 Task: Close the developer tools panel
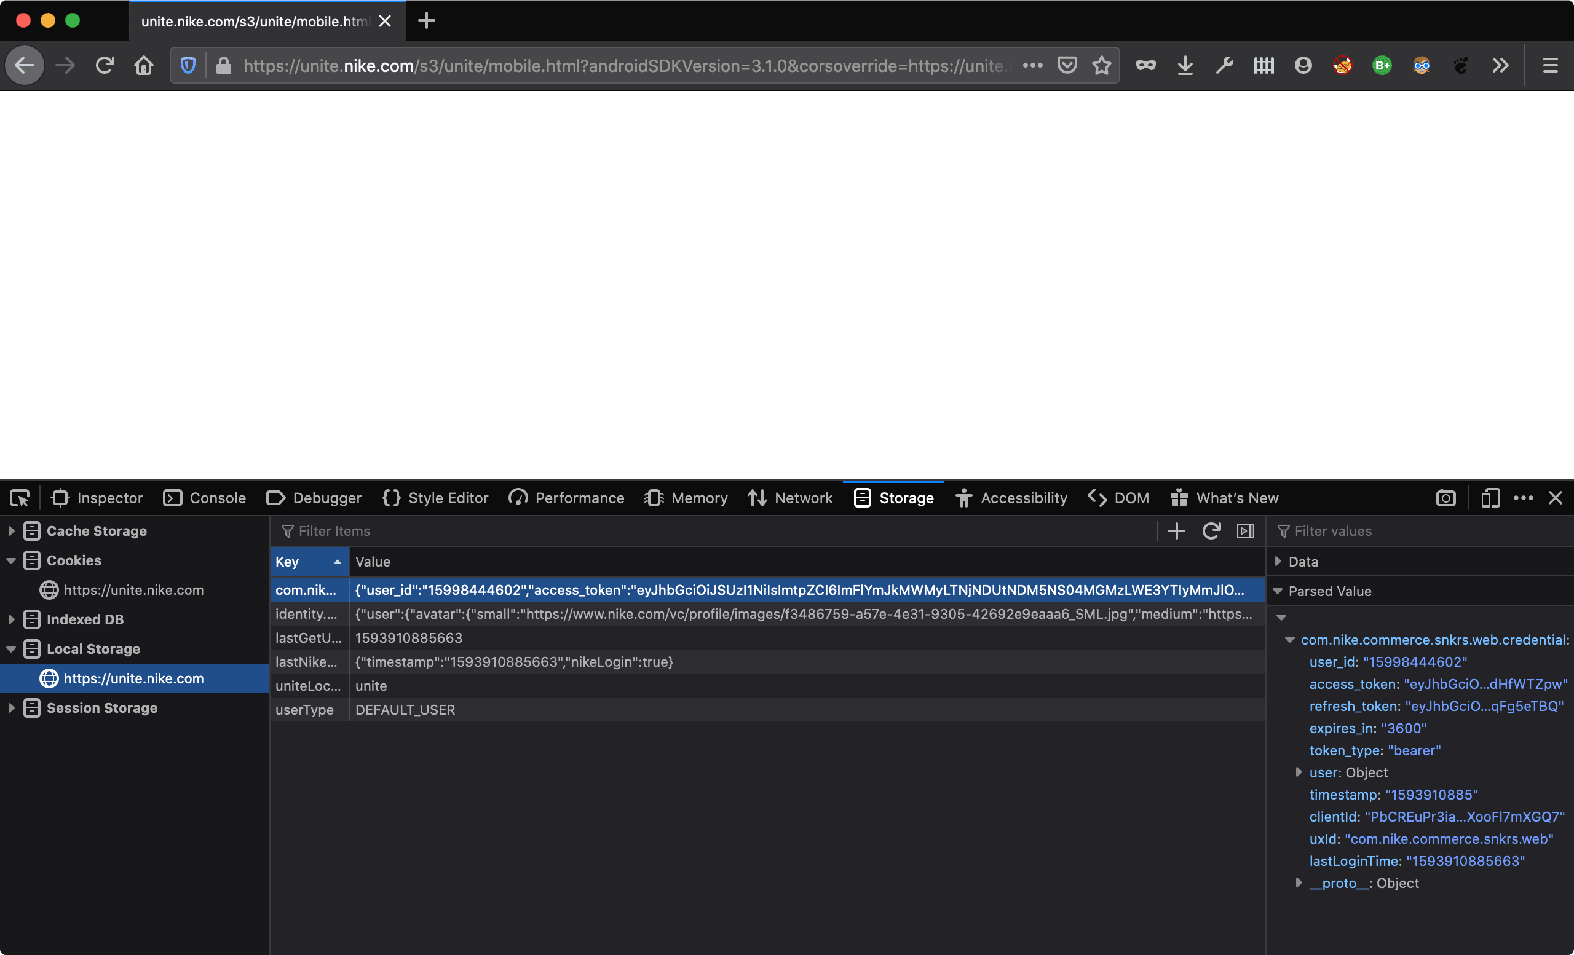[x=1556, y=498]
